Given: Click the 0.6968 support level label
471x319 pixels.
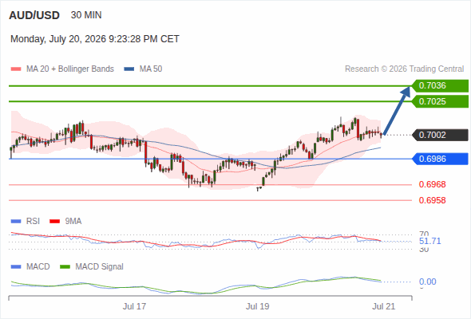Looking at the screenshot, I should 432,184.
